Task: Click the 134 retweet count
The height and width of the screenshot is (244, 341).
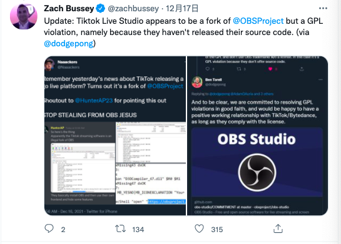Action: (138, 230)
